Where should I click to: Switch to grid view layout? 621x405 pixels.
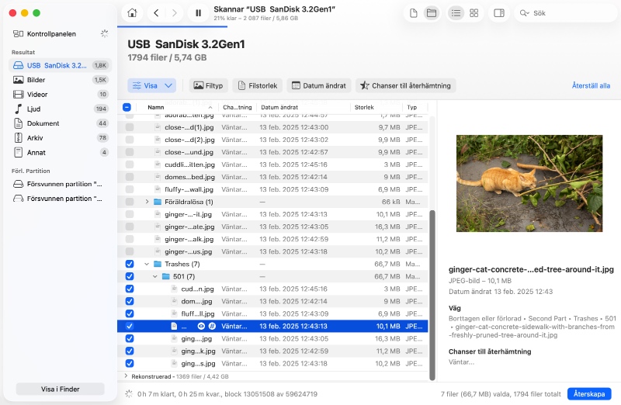(x=474, y=13)
